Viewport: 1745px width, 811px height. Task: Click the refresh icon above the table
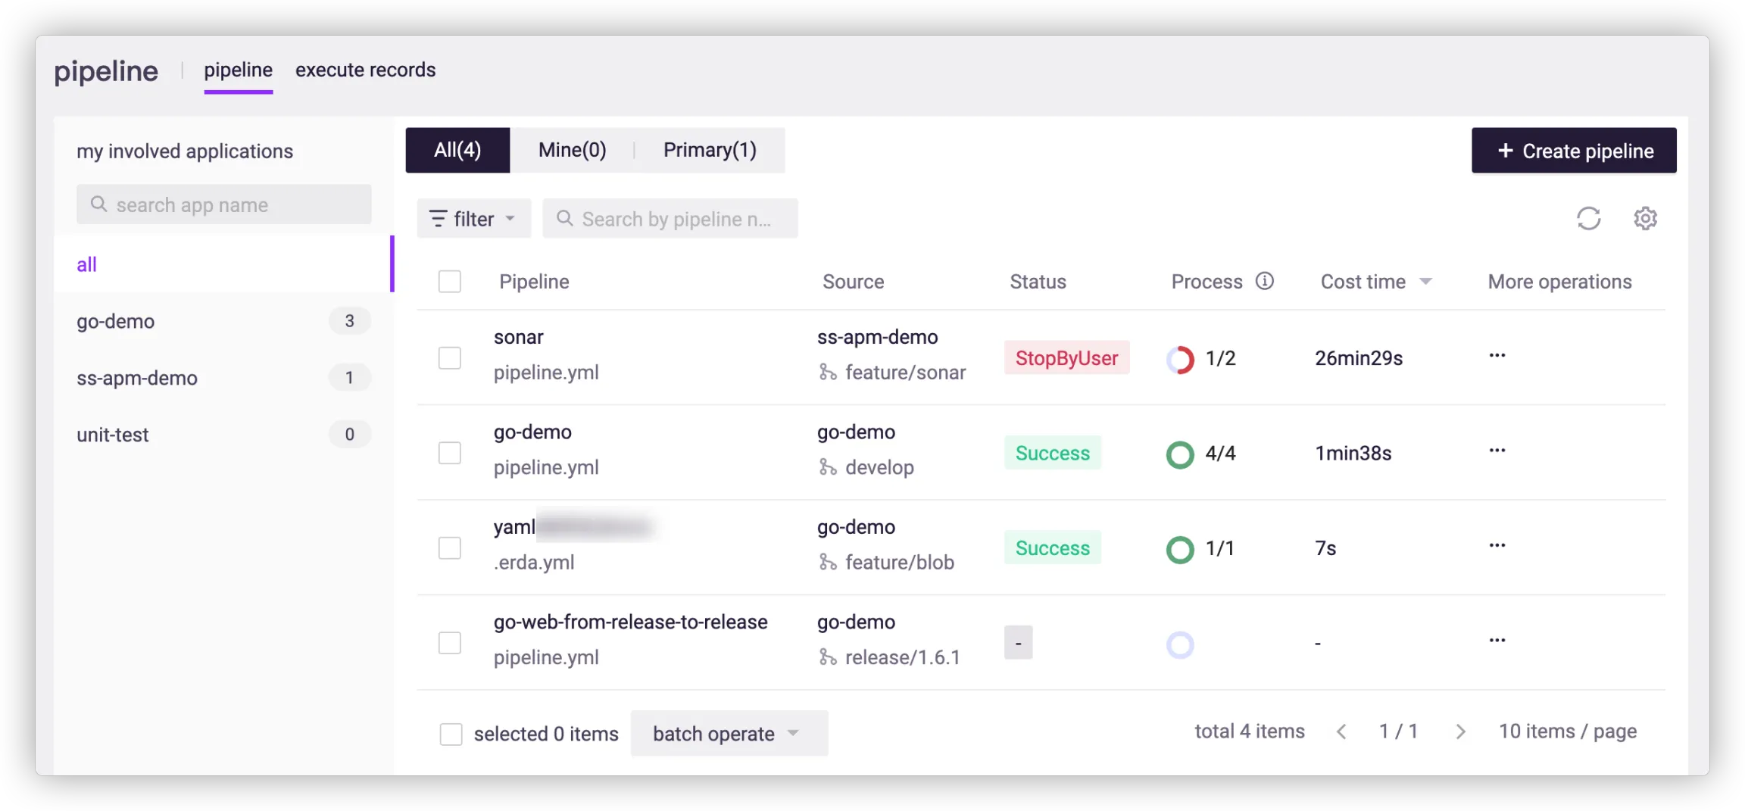pyautogui.click(x=1588, y=219)
